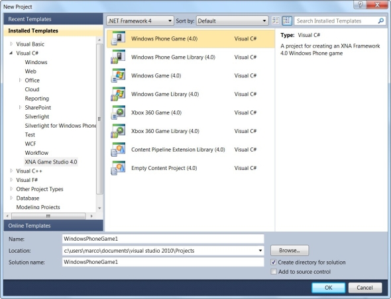Screen dimensions: 391x299
Task: Click the search magnifier icon
Action: [x=381, y=21]
